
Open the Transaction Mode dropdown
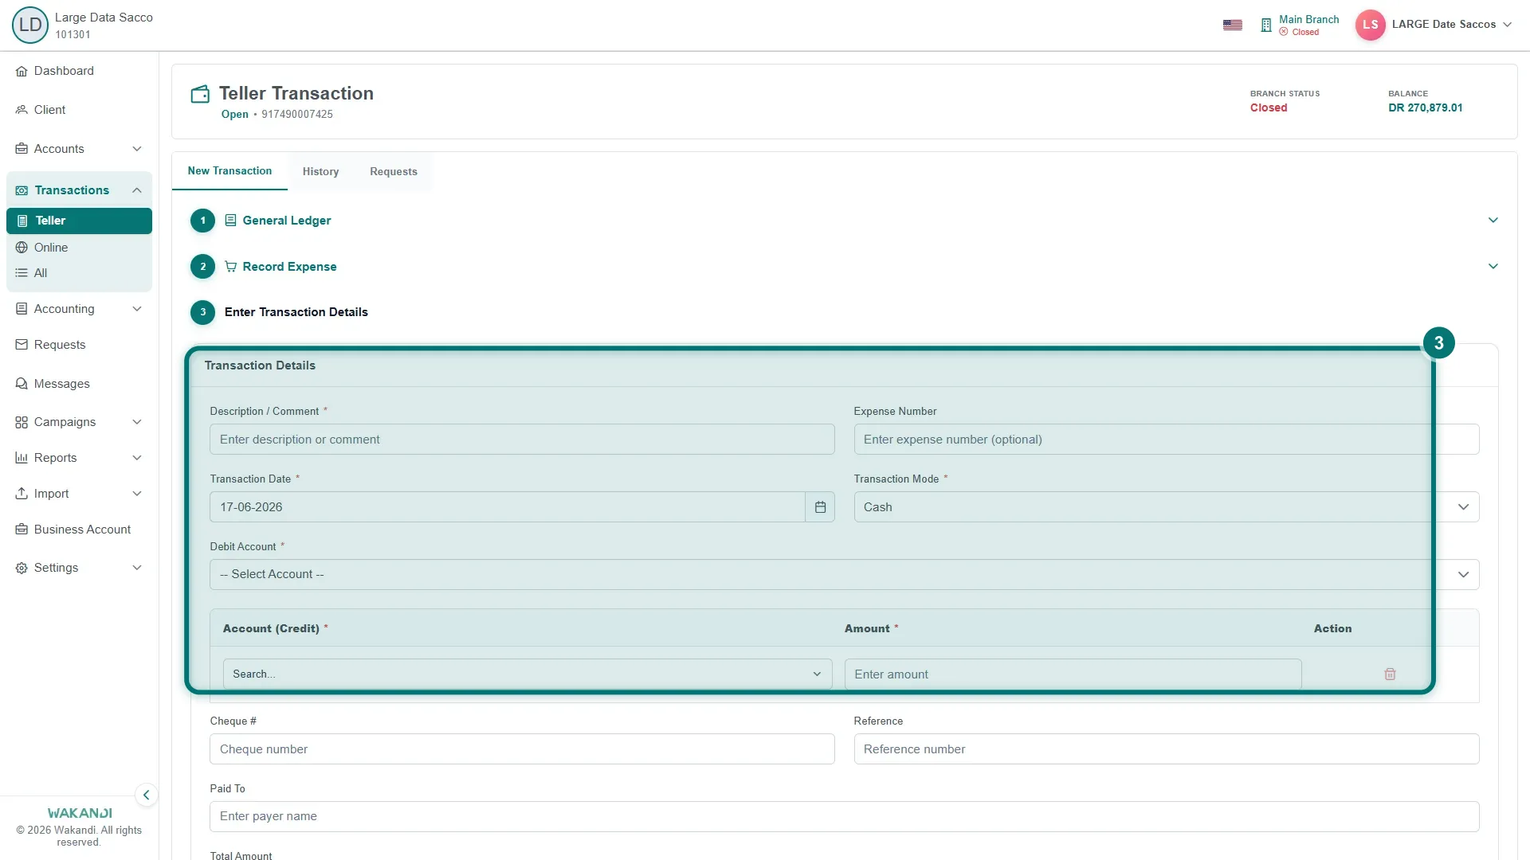click(x=1167, y=507)
